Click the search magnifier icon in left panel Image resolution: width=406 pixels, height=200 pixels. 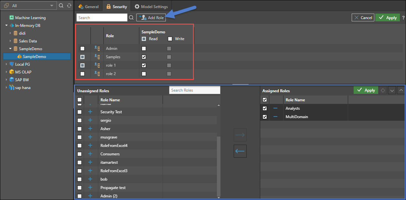[x=61, y=6]
